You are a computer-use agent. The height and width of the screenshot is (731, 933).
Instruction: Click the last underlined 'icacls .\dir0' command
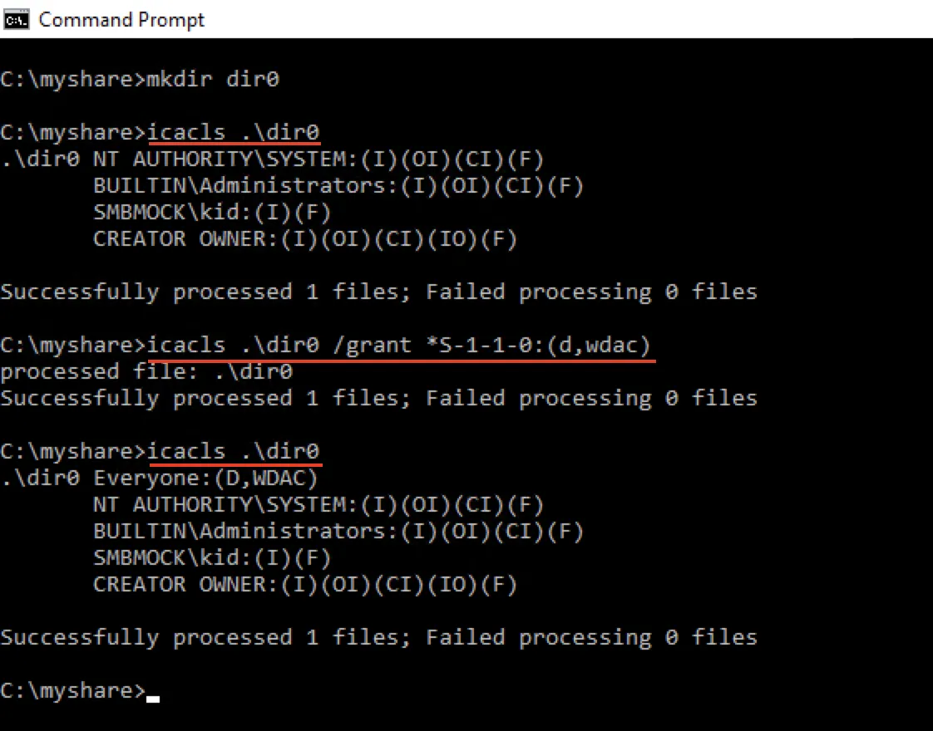[x=234, y=451]
